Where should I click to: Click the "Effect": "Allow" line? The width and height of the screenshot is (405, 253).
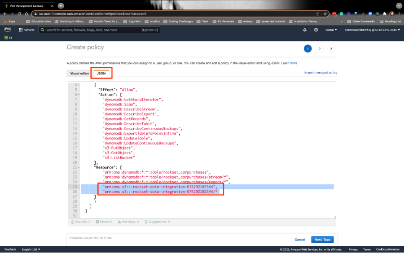[x=118, y=90]
